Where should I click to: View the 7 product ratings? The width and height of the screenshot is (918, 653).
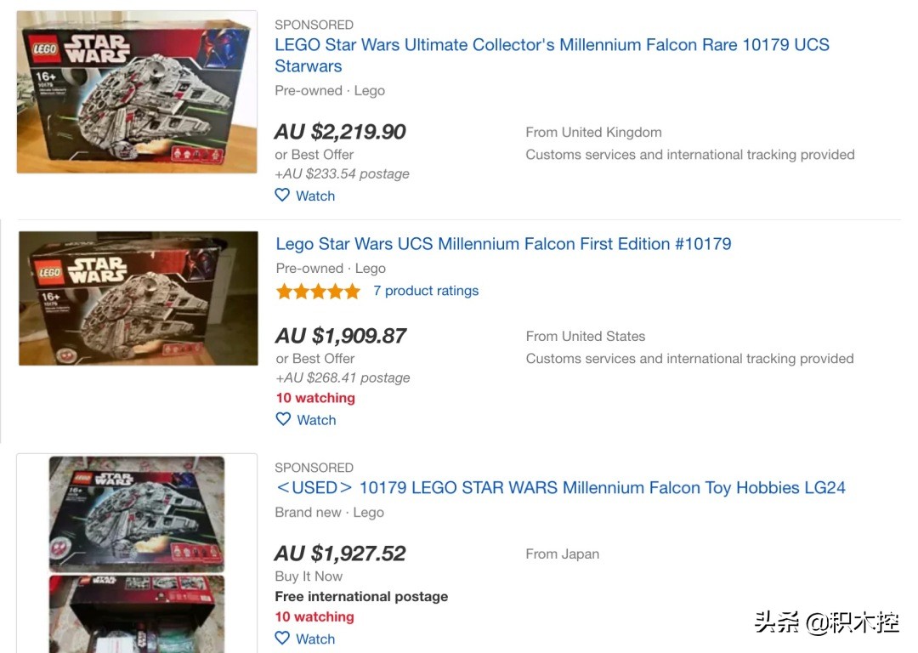[x=426, y=291]
